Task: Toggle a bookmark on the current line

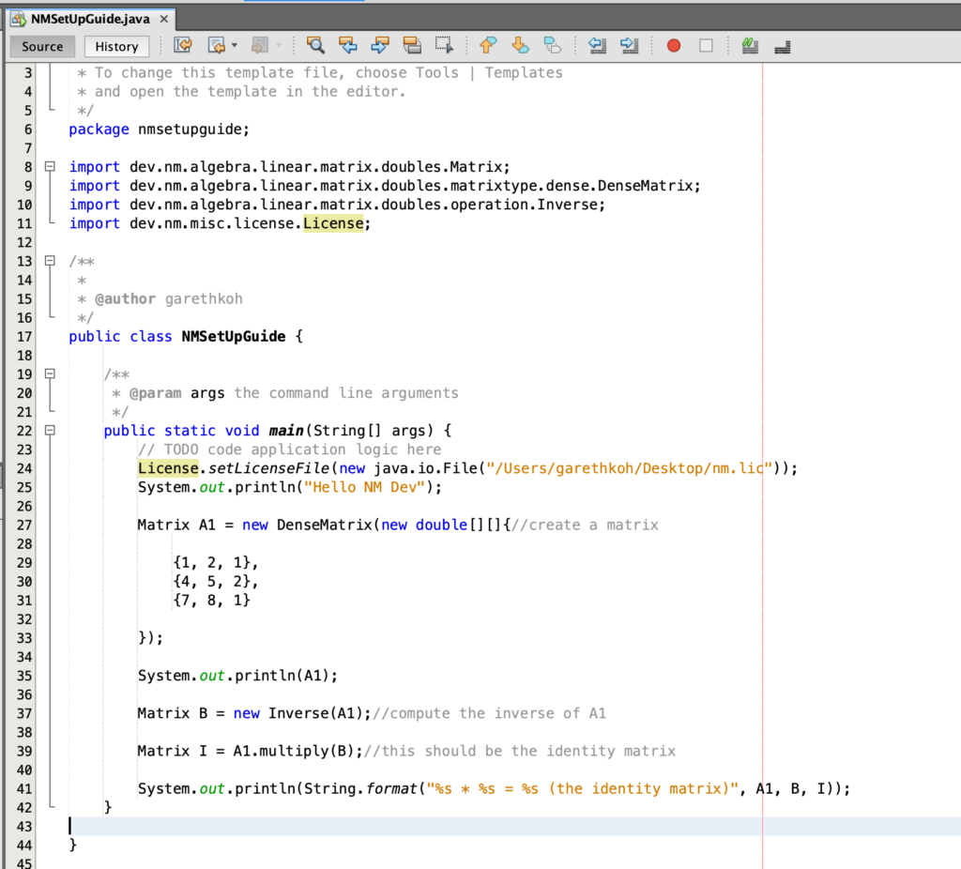Action: (552, 45)
